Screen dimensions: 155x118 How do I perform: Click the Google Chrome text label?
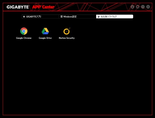tap(24, 38)
